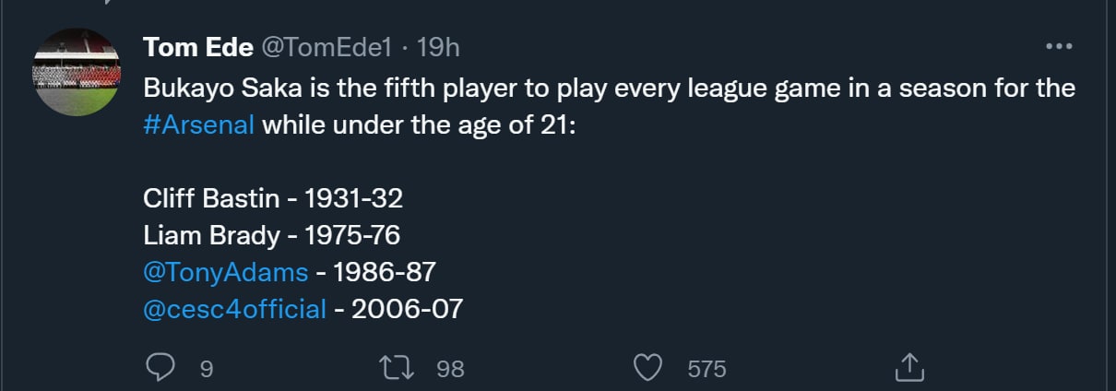Retweet this post using the arrows icon
Viewport: 1116px width, 391px height.
point(397,368)
